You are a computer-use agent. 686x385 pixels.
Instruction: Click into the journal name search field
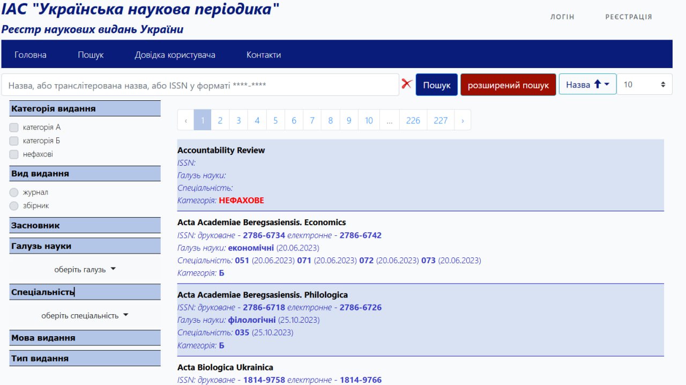(x=200, y=85)
